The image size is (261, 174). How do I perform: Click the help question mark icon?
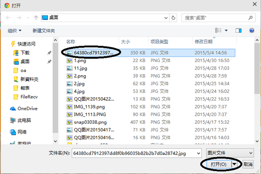(x=251, y=30)
